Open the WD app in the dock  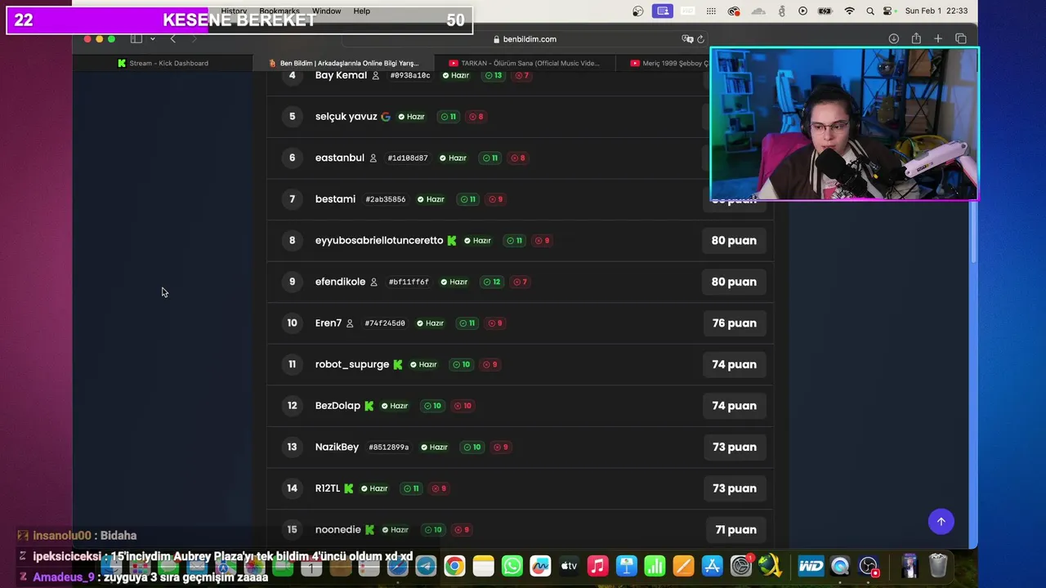(x=811, y=566)
